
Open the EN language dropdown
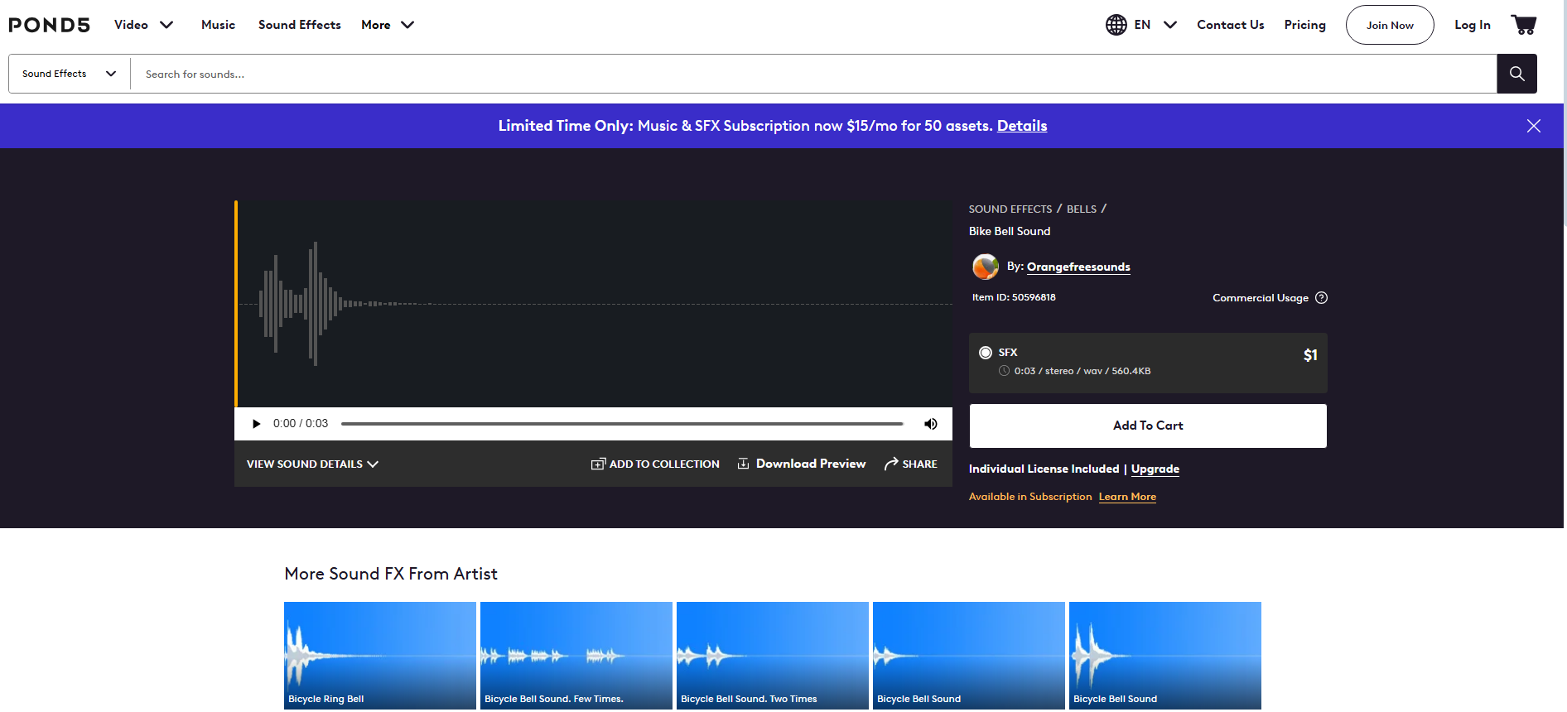click(x=1155, y=25)
